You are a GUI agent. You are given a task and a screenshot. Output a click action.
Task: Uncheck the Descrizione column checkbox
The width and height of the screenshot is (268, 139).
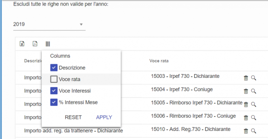(x=54, y=68)
